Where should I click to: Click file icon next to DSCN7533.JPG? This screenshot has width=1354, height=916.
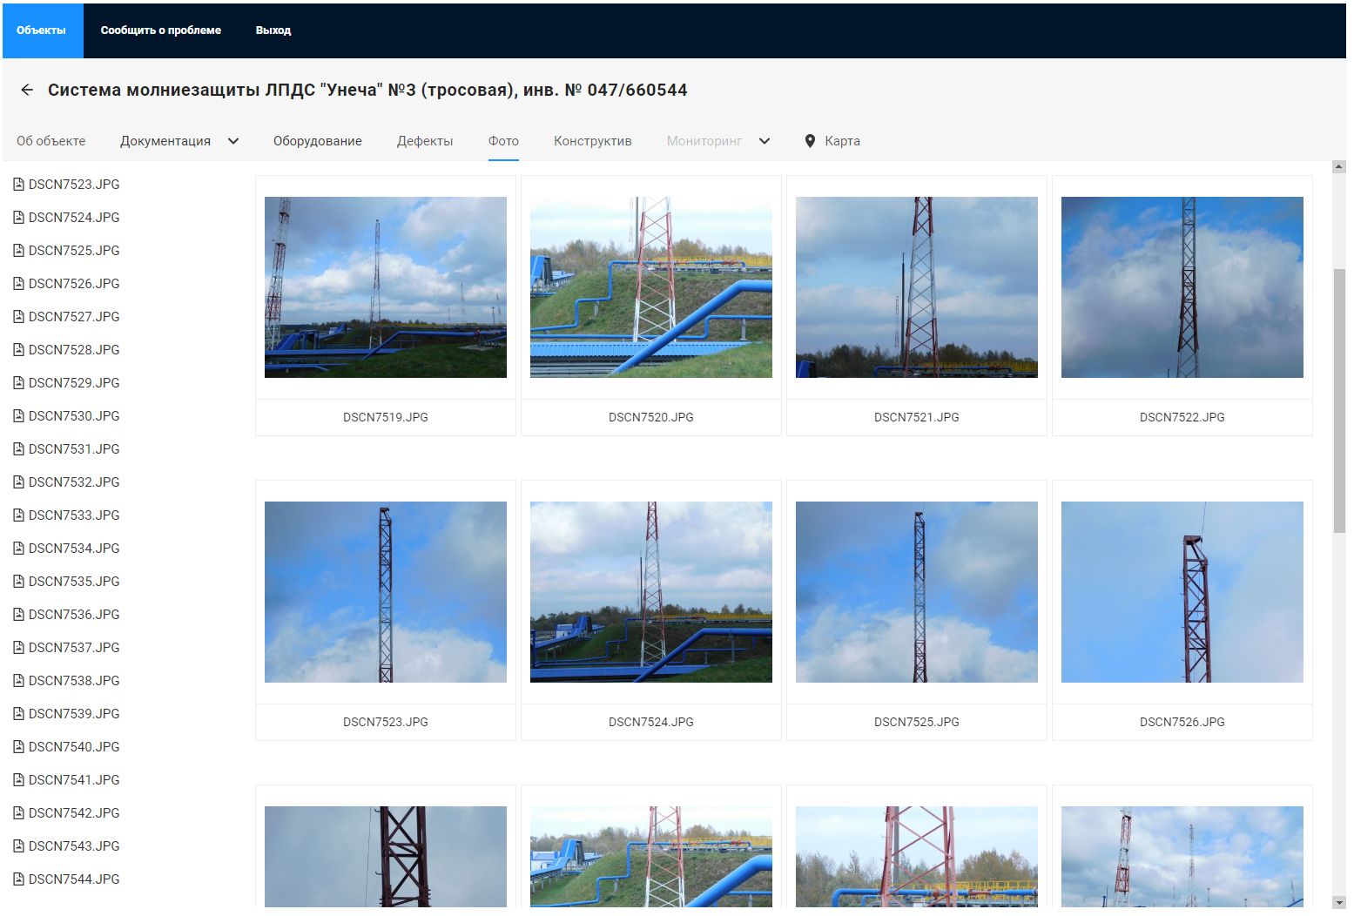[x=18, y=515]
